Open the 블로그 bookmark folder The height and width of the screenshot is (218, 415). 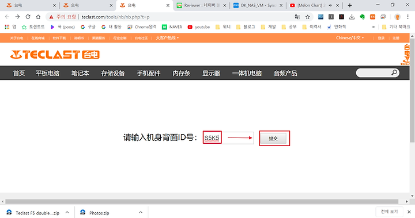click(x=246, y=27)
